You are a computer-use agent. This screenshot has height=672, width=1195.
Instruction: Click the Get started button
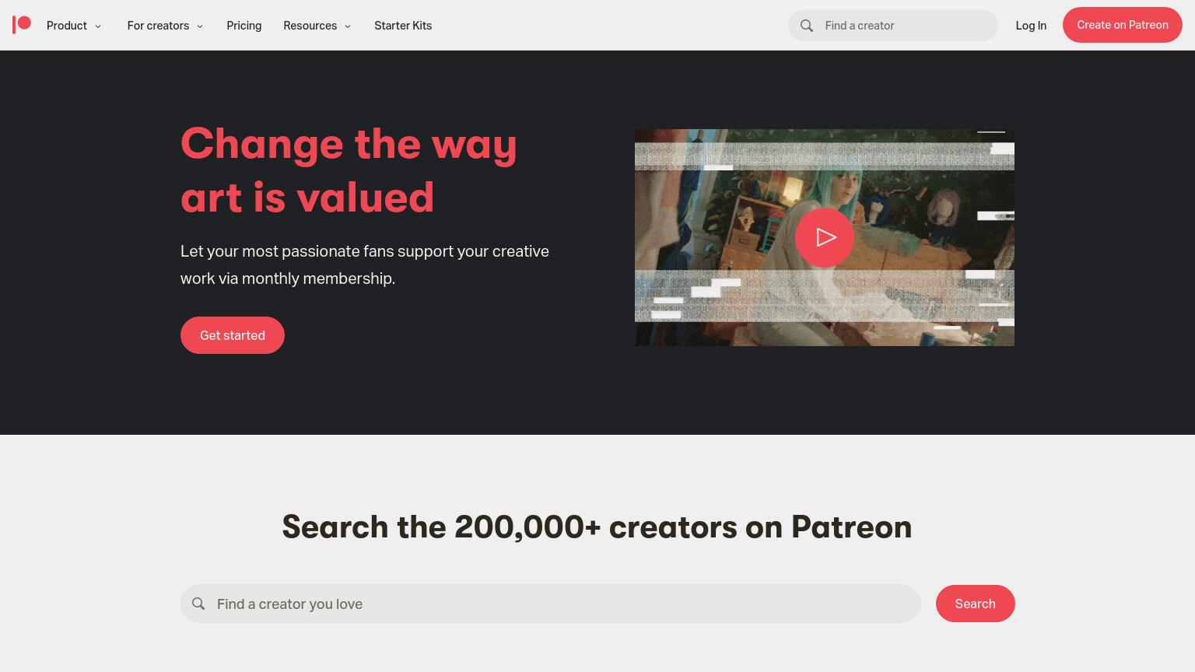click(233, 335)
